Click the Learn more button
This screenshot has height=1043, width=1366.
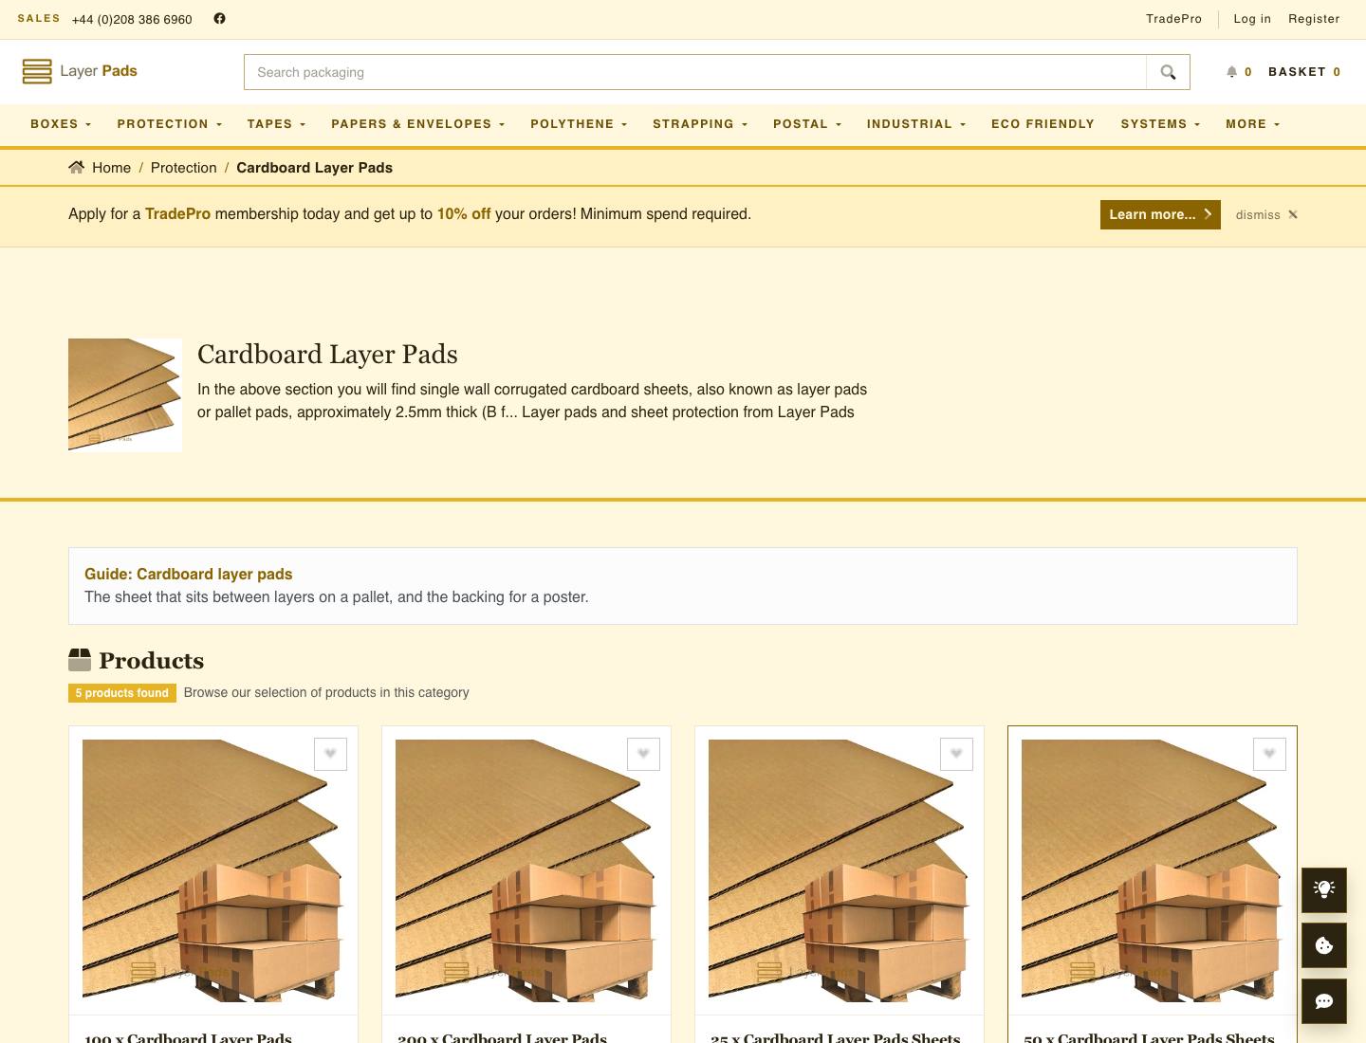click(1160, 214)
